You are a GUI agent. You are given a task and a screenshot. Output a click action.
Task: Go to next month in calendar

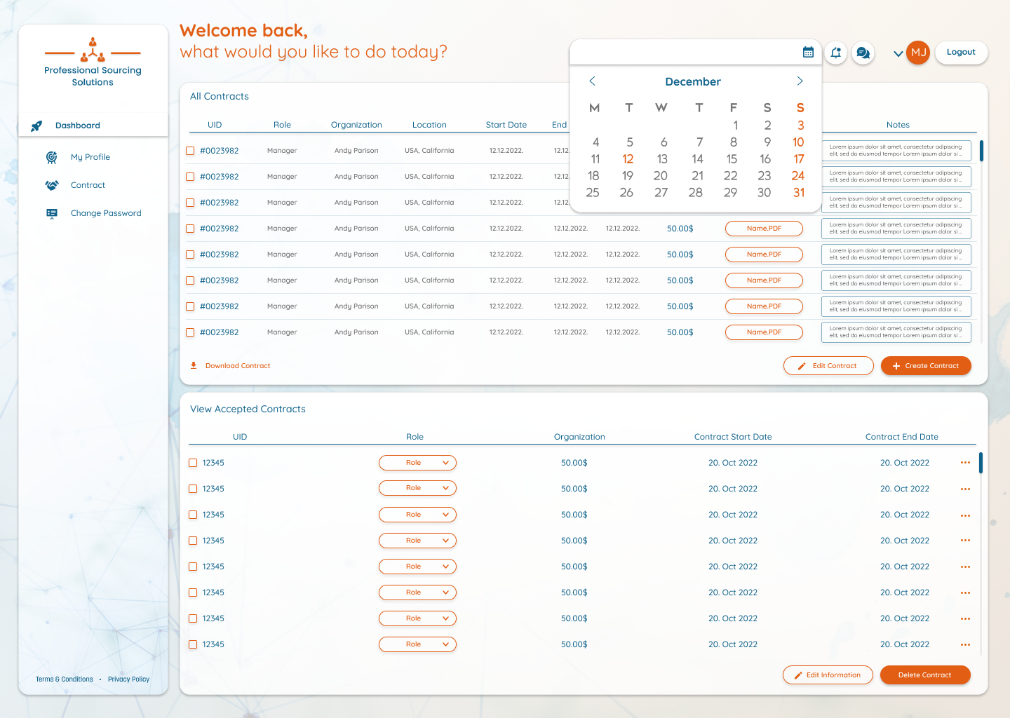[x=800, y=81]
